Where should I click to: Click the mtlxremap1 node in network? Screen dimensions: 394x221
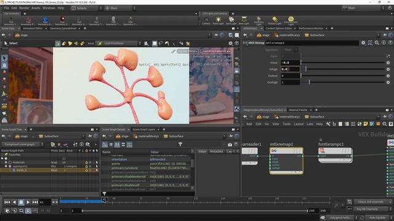pos(286,160)
